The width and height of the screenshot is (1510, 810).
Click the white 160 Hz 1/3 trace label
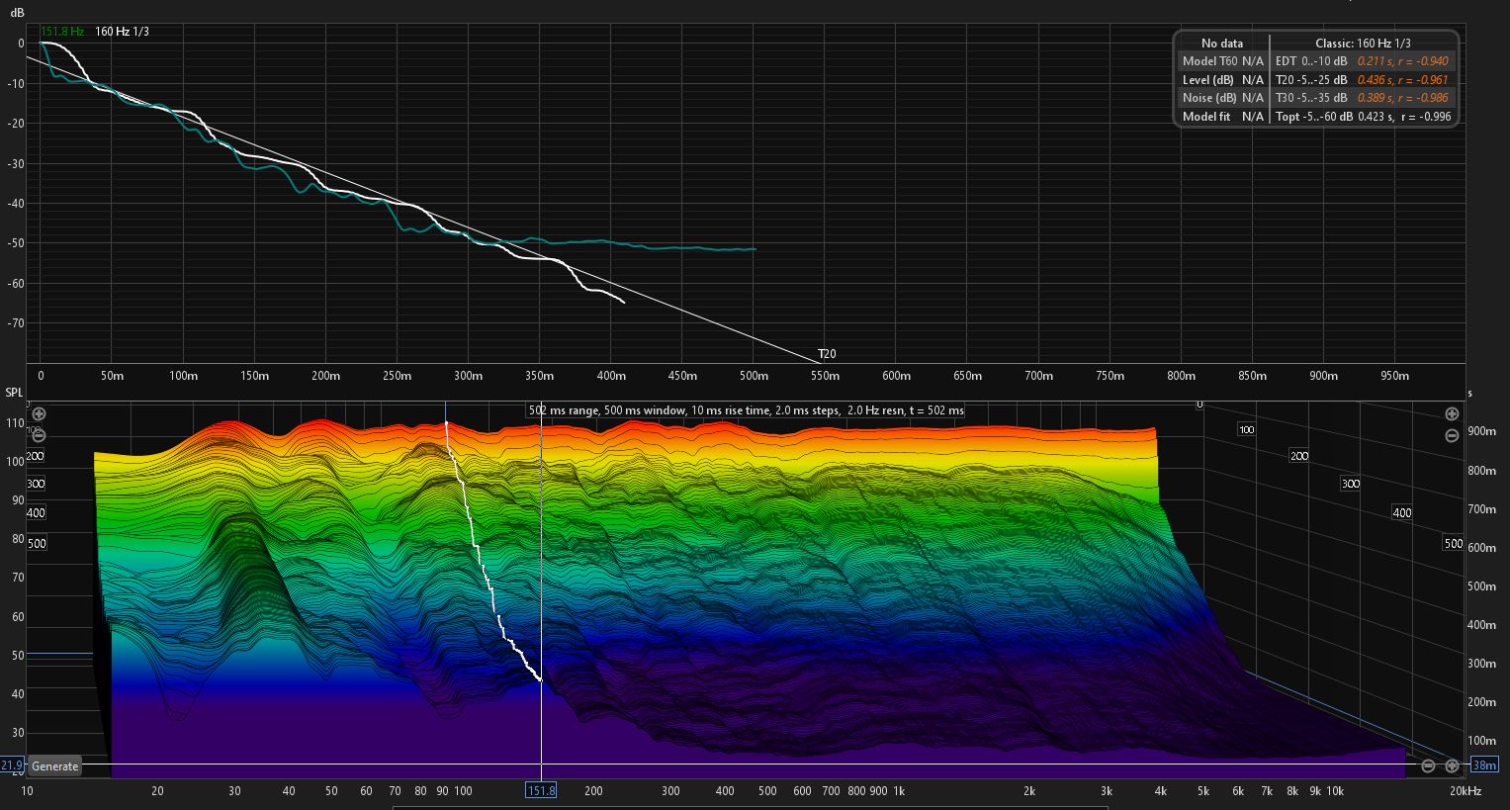tap(122, 32)
